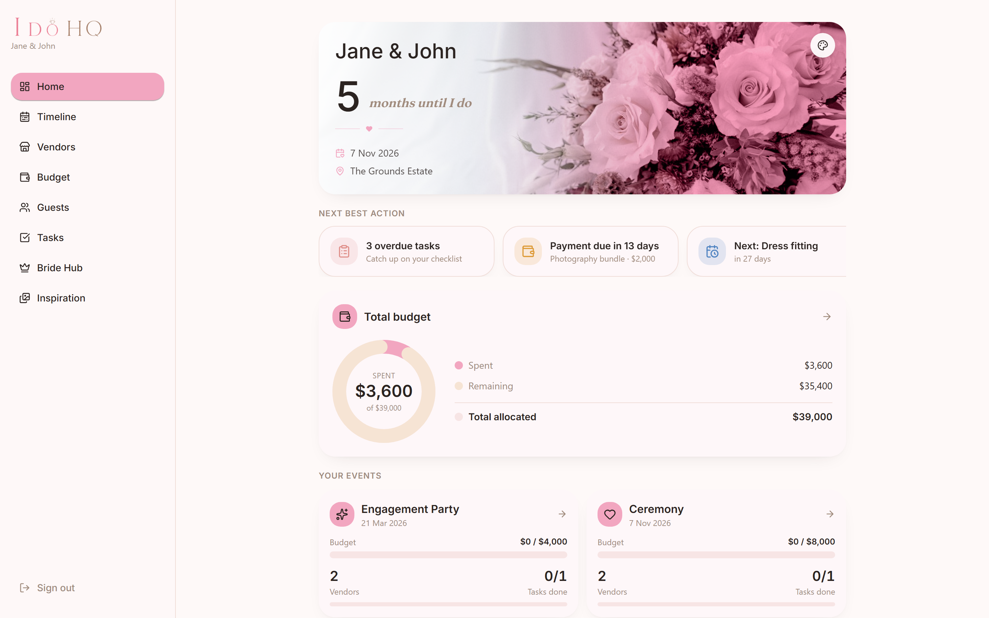The image size is (989, 618).
Task: Click the 'Jane & John' banner heading
Action: [x=396, y=51]
